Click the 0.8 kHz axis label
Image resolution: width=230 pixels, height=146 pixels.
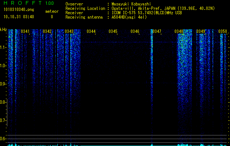click(3, 102)
